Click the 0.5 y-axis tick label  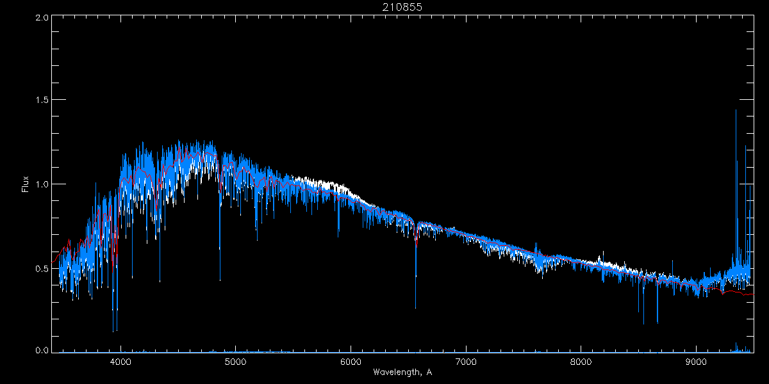tap(42, 268)
